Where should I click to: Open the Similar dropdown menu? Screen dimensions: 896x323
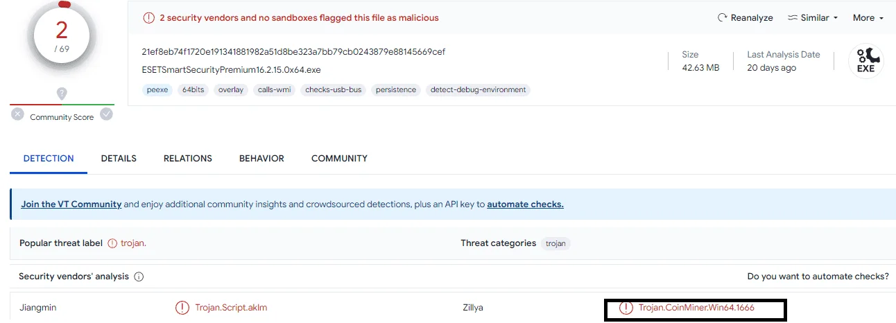point(813,18)
